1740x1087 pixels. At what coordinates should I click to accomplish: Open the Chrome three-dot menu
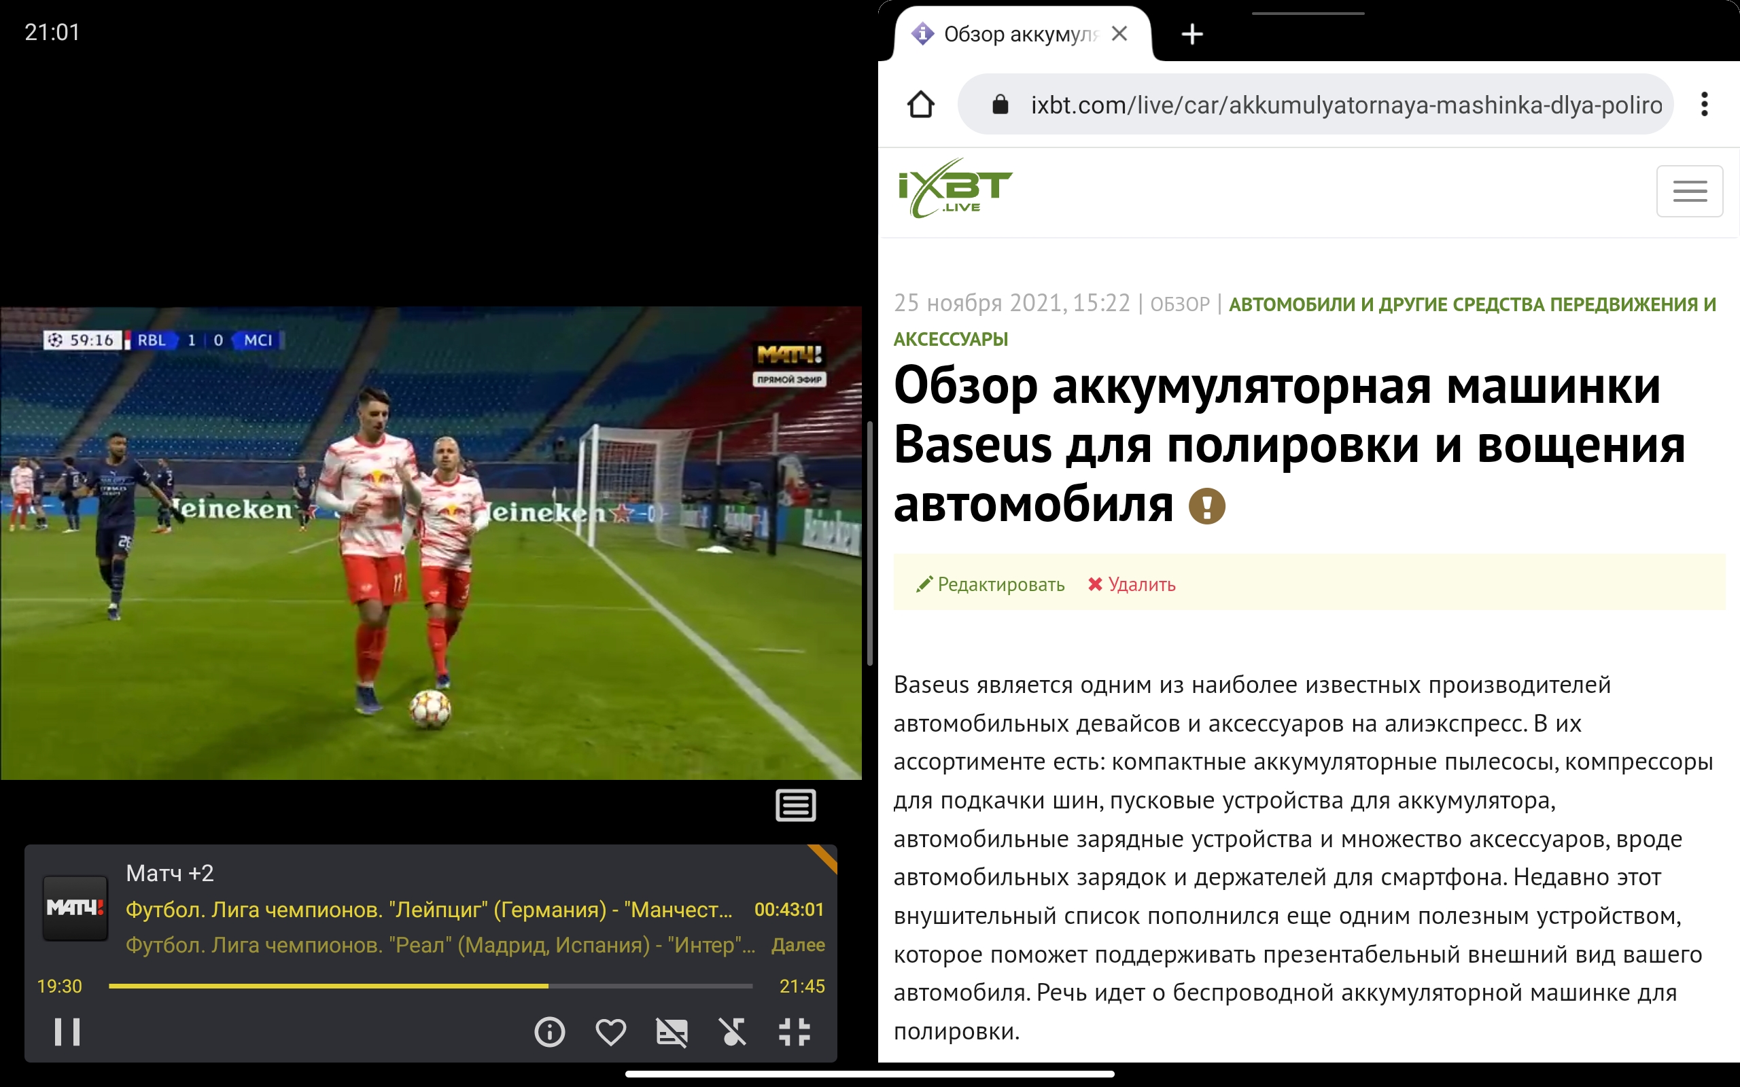(x=1704, y=105)
